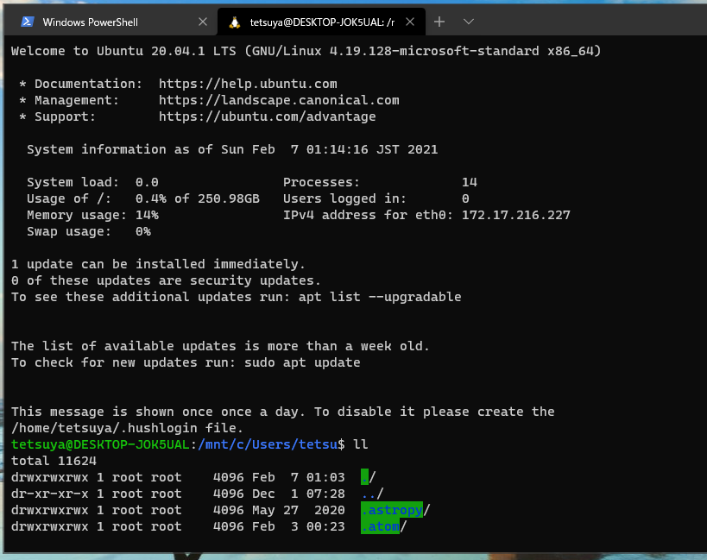
Task: Click the PowerShell icon in tab
Action: tap(27, 22)
